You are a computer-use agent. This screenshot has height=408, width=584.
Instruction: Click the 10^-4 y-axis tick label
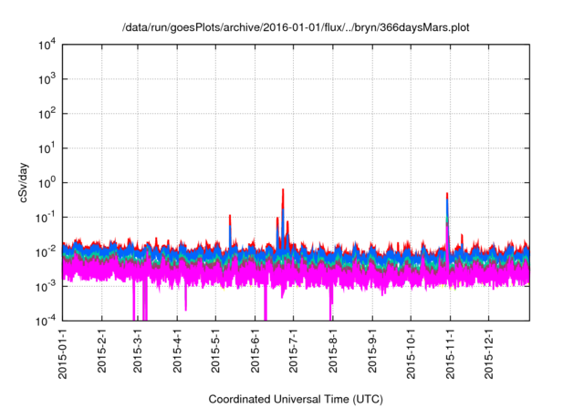point(47,321)
